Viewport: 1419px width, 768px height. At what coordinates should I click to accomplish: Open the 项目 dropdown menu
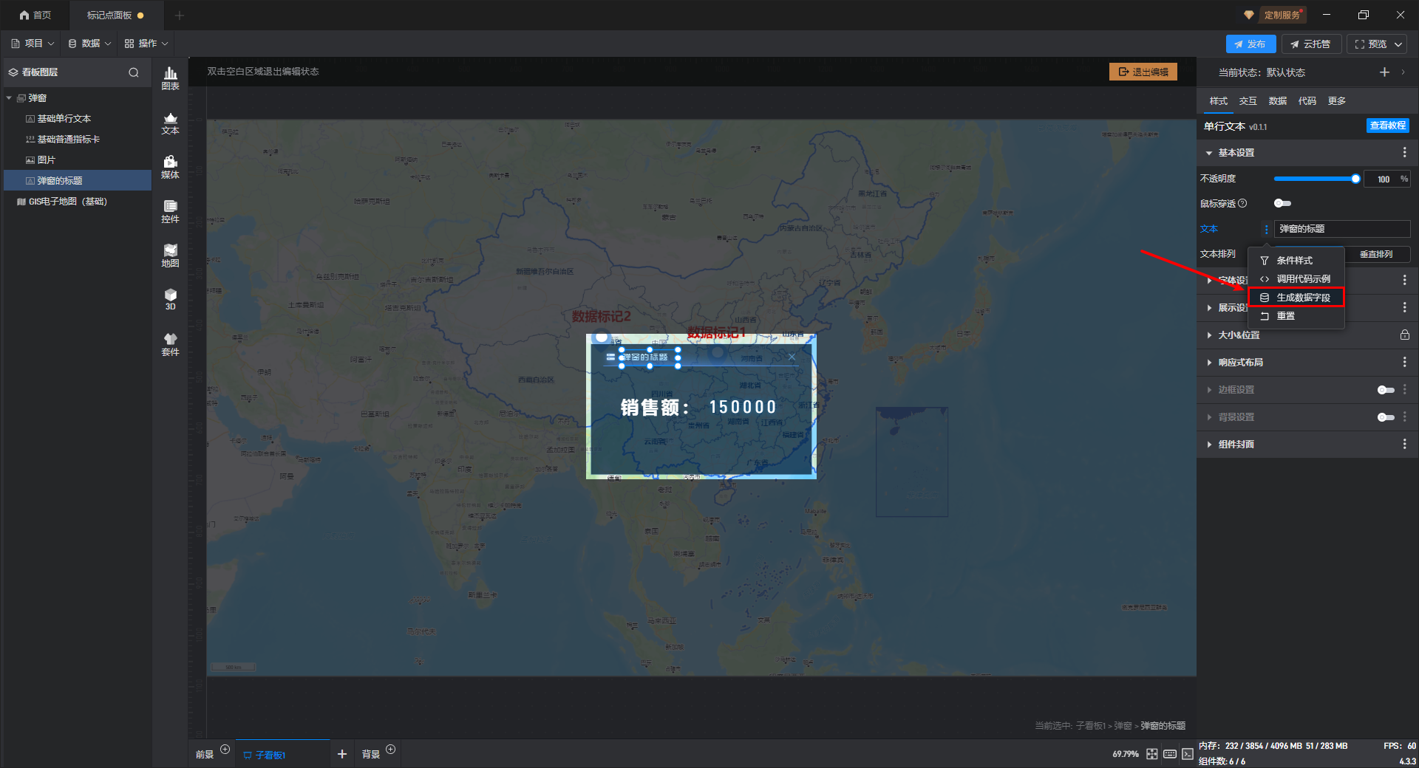[x=33, y=44]
